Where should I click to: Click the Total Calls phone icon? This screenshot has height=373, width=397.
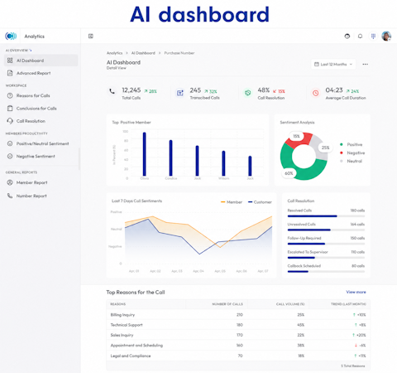[x=112, y=91]
